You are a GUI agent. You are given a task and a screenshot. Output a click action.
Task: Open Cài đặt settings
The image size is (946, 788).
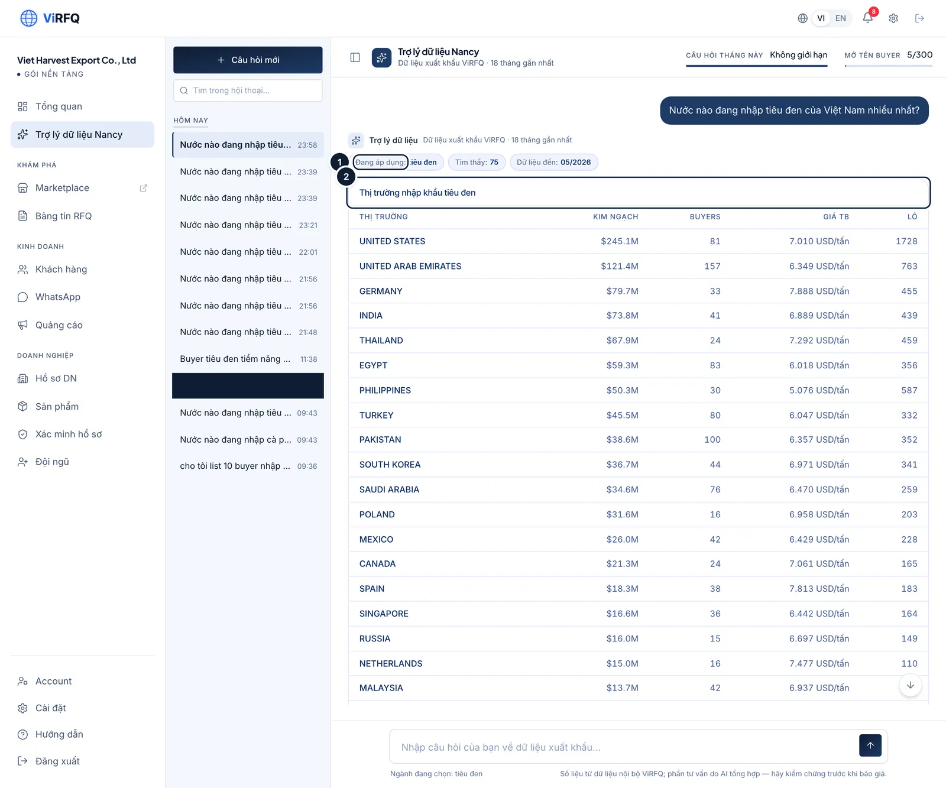[x=82, y=708]
